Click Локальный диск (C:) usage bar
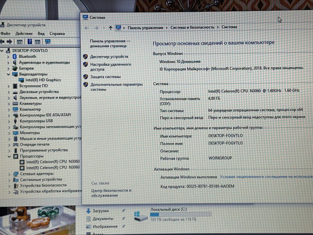 [180, 214]
